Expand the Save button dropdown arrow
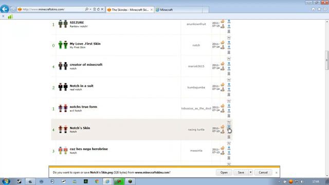 [x=250, y=173]
